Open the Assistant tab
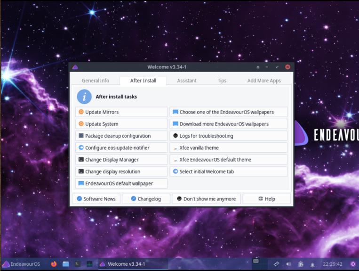The height and width of the screenshot is (271, 359). (x=187, y=81)
